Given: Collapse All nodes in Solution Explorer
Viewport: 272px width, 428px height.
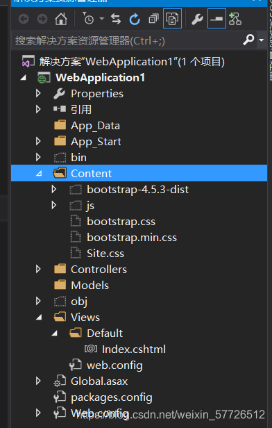Looking at the screenshot, I should [153, 19].
